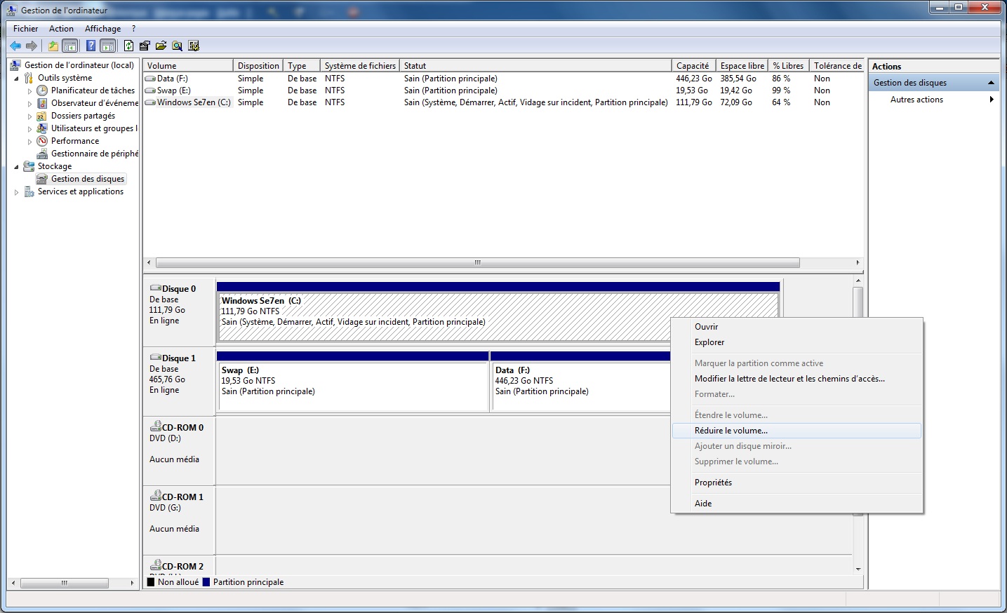Expand the Services et applications node
The width and height of the screenshot is (1007, 613).
point(17,192)
